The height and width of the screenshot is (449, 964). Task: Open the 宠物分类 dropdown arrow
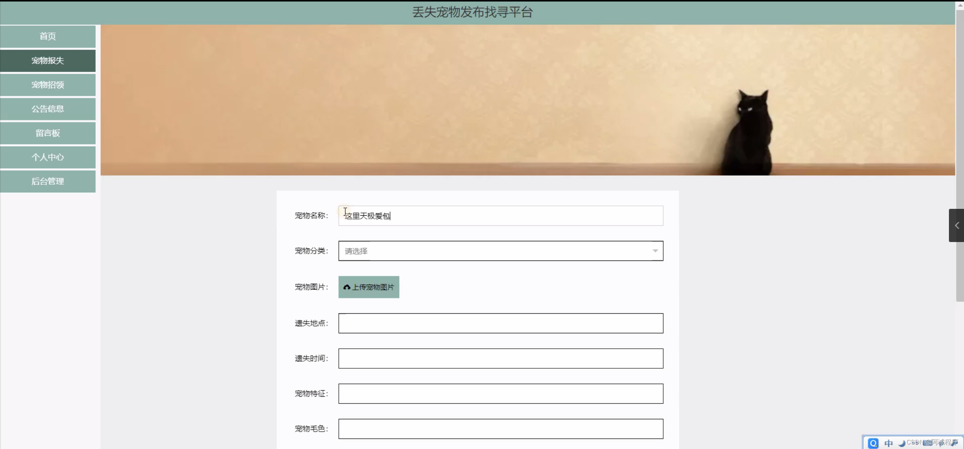[655, 251]
